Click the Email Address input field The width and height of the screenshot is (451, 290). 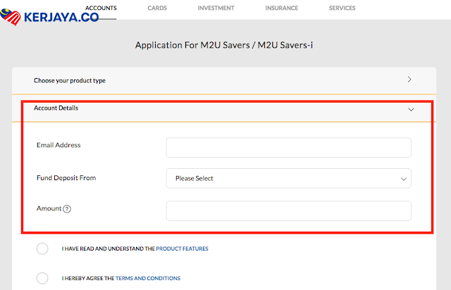point(289,147)
